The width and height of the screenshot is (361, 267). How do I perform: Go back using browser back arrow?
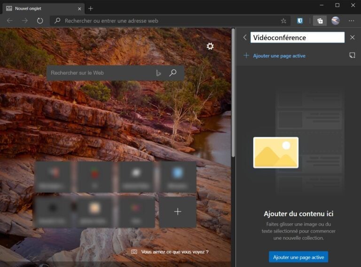[10, 21]
